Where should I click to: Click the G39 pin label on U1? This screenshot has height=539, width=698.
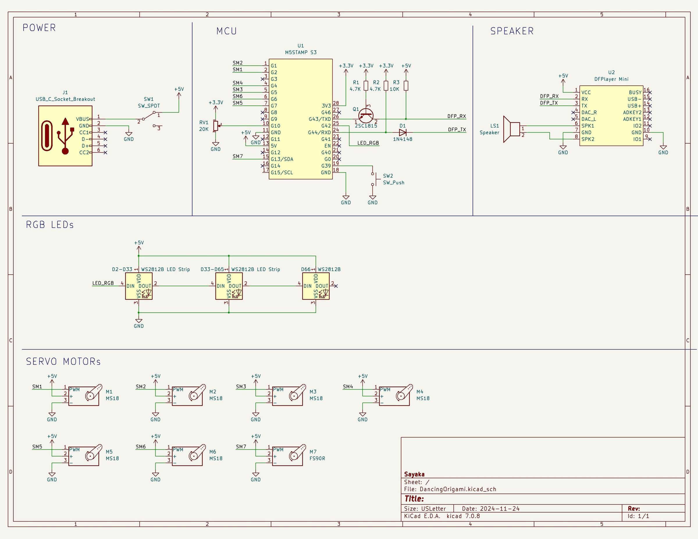326,166
